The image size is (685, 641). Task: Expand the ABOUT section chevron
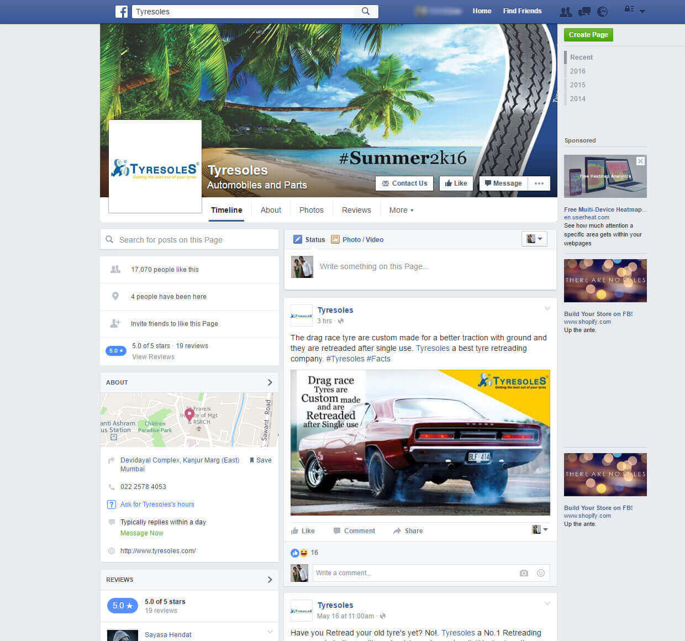[270, 382]
